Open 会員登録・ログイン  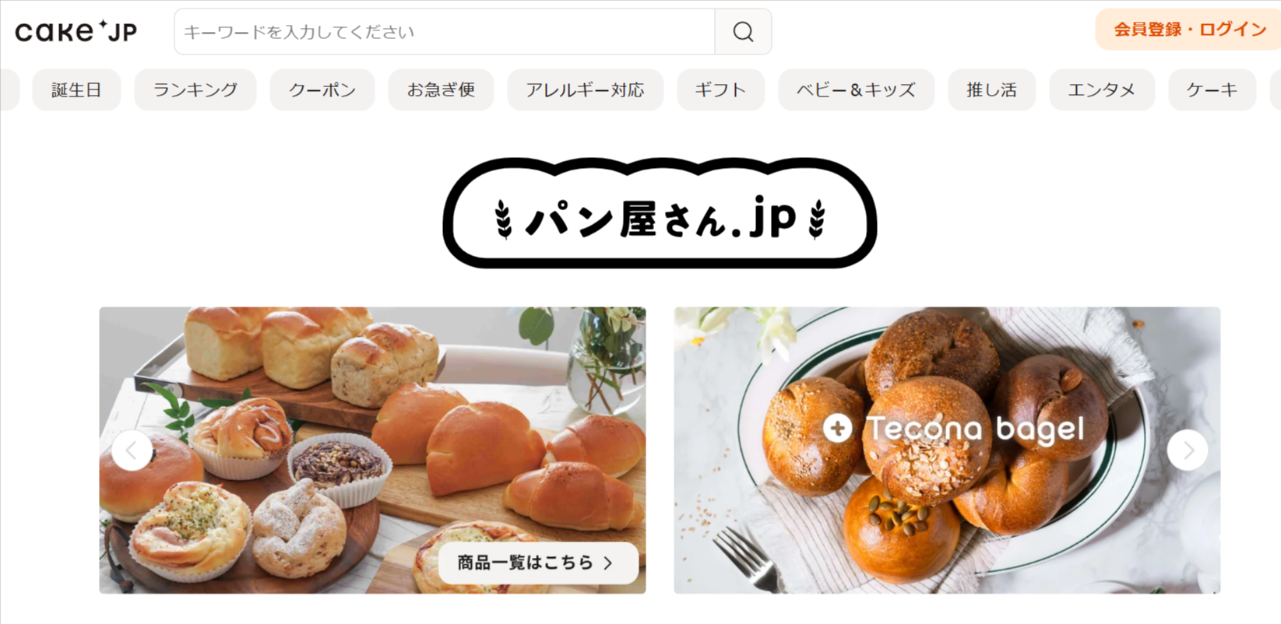(1189, 30)
